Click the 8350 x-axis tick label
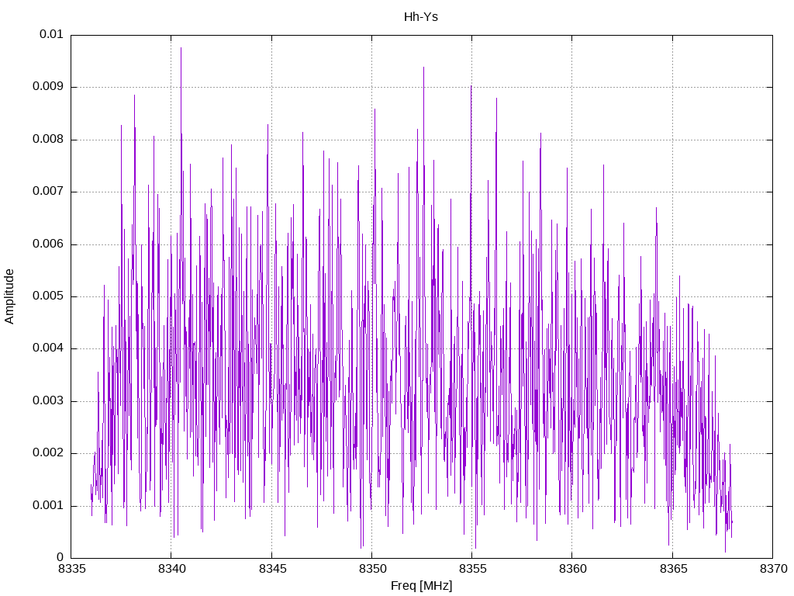This screenshot has width=794, height=596. pos(372,569)
